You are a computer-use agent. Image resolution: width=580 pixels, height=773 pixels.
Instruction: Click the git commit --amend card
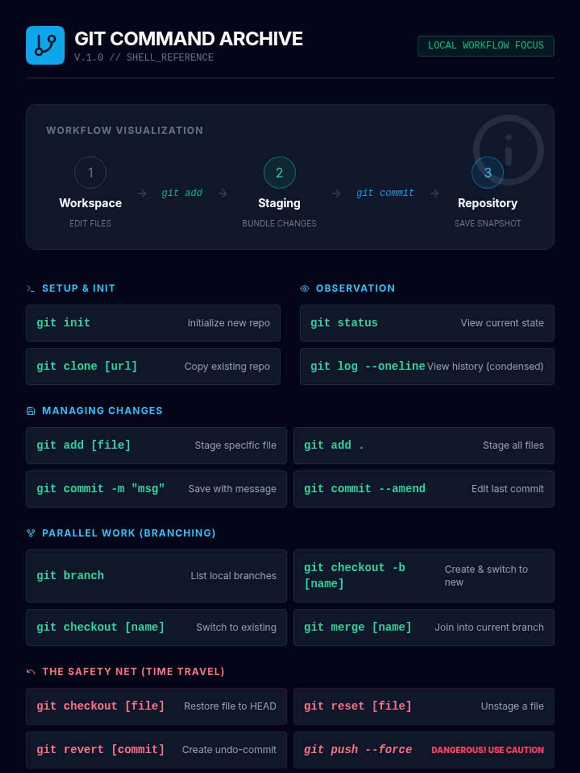423,489
